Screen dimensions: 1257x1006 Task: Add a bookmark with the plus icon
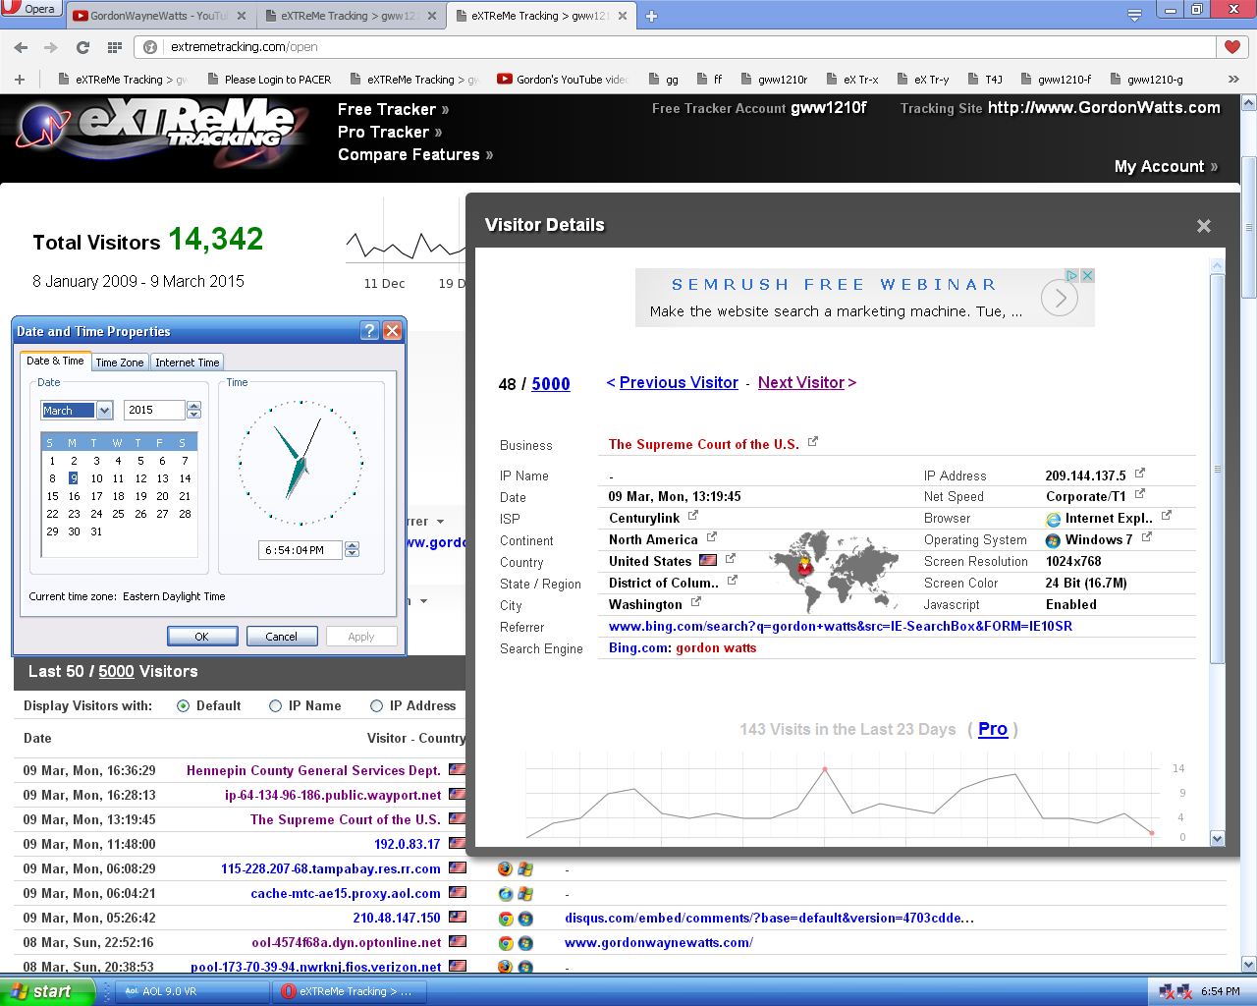coord(19,79)
